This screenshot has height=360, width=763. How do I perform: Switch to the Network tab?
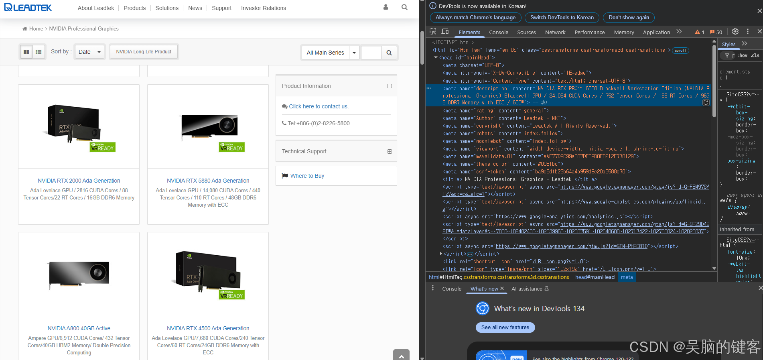pos(555,32)
